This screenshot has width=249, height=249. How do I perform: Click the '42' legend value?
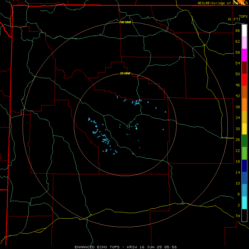[238, 96]
